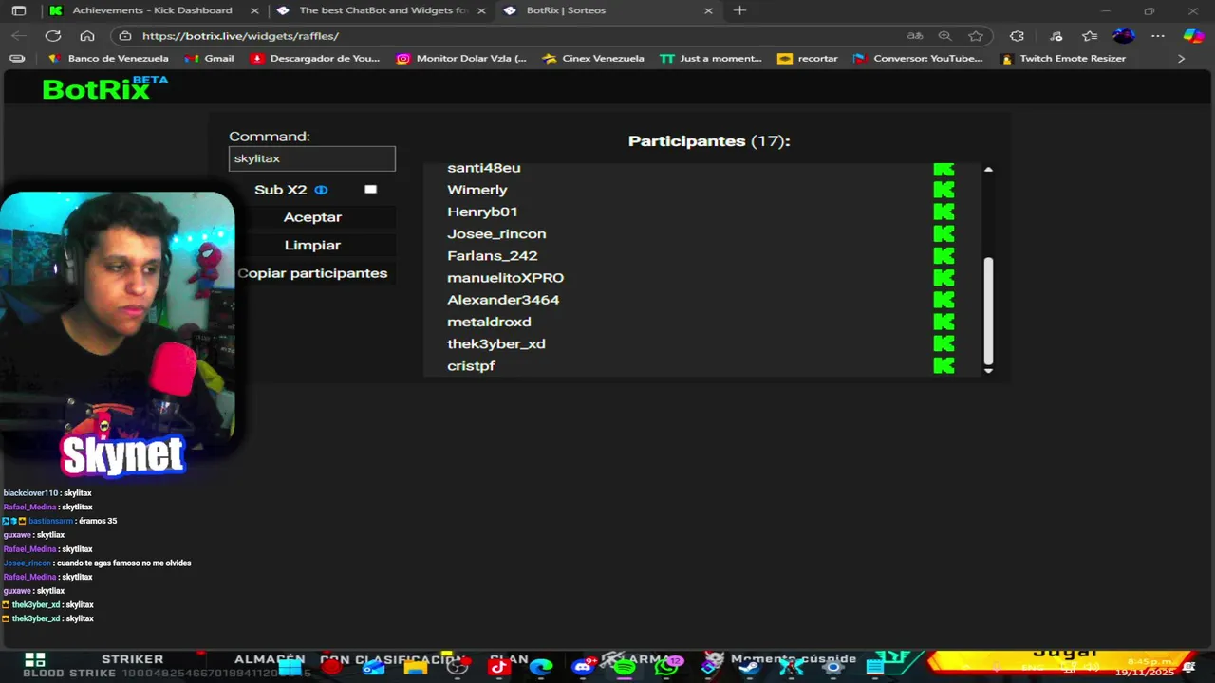Click the Copiar participantes button
Viewport: 1215px width, 683px height.
pyautogui.click(x=312, y=273)
